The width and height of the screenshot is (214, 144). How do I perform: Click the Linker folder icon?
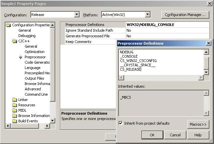tap(14, 100)
